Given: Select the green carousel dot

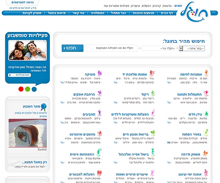Looking at the screenshot, I should point(28,89).
